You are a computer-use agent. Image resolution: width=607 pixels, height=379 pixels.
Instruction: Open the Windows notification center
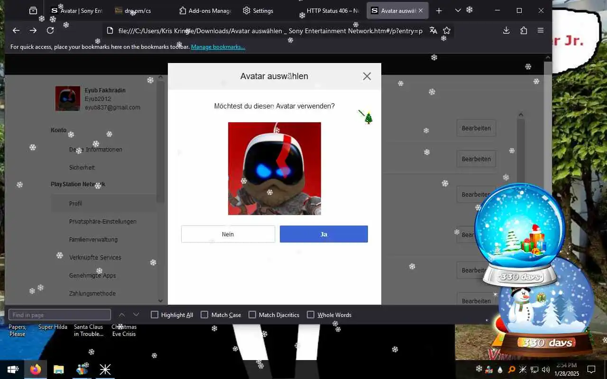pos(591,370)
